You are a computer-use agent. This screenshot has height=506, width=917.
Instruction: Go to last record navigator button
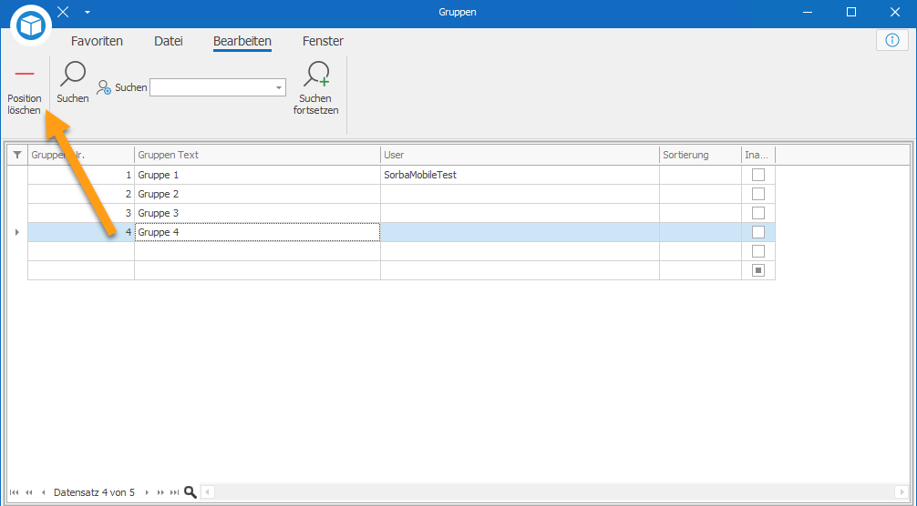[x=174, y=492]
